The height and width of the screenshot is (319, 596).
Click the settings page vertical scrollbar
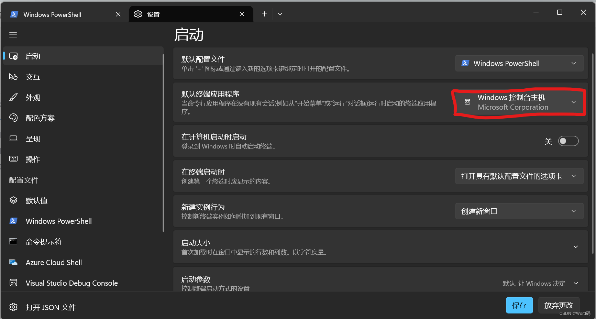[x=593, y=154]
